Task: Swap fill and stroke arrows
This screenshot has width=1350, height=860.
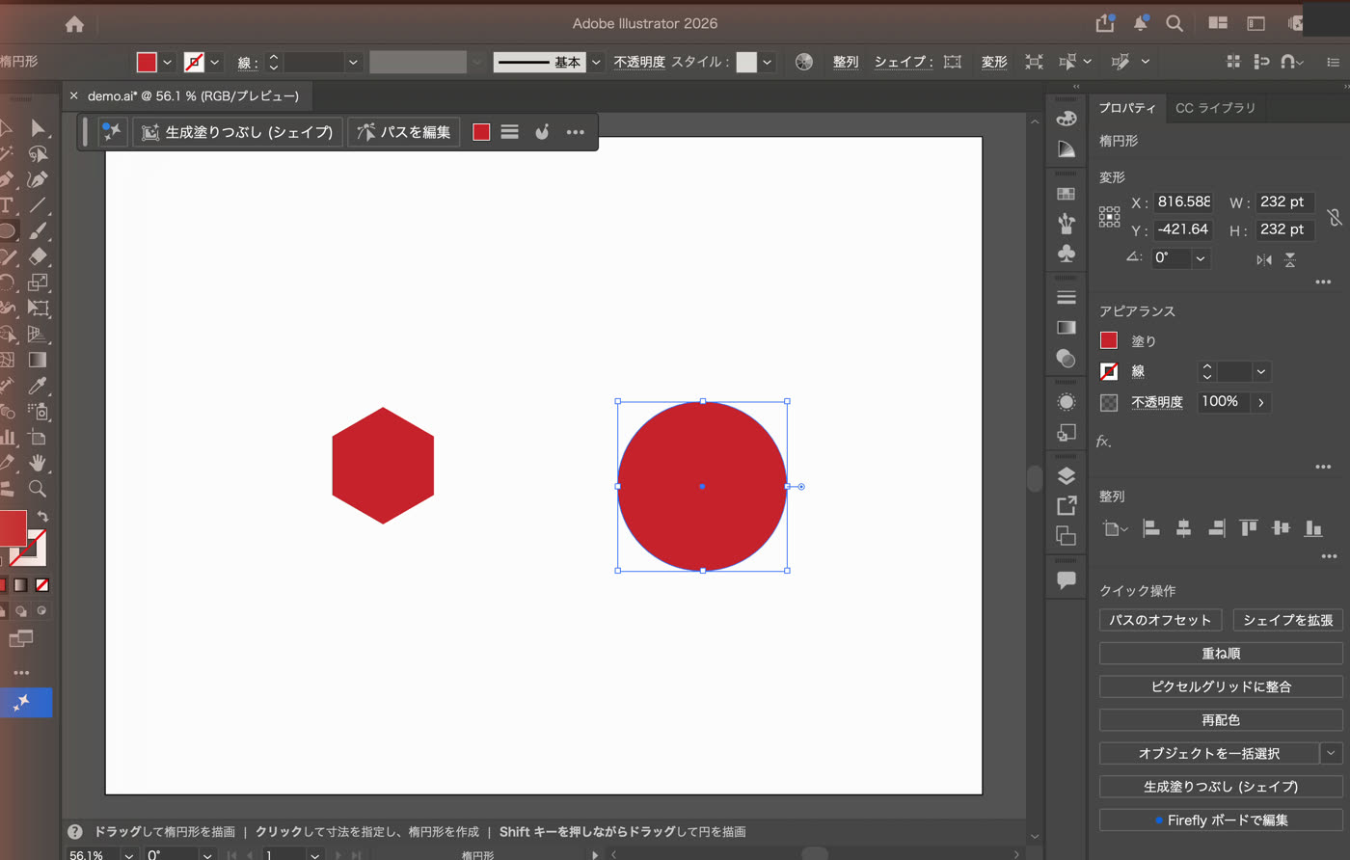Action: [42, 517]
